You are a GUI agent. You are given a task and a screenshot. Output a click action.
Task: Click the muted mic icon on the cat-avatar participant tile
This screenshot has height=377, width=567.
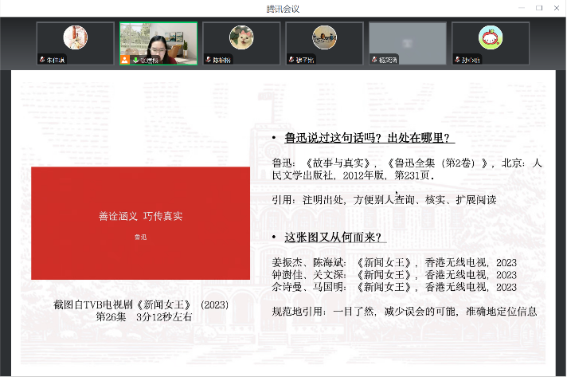(x=208, y=60)
